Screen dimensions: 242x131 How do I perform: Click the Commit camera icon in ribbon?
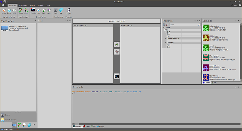click(33, 10)
